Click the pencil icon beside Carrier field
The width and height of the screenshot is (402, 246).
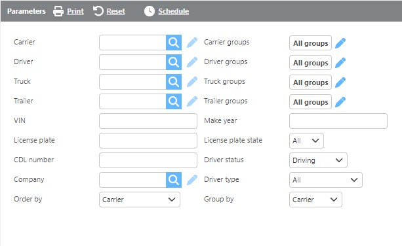pos(192,43)
